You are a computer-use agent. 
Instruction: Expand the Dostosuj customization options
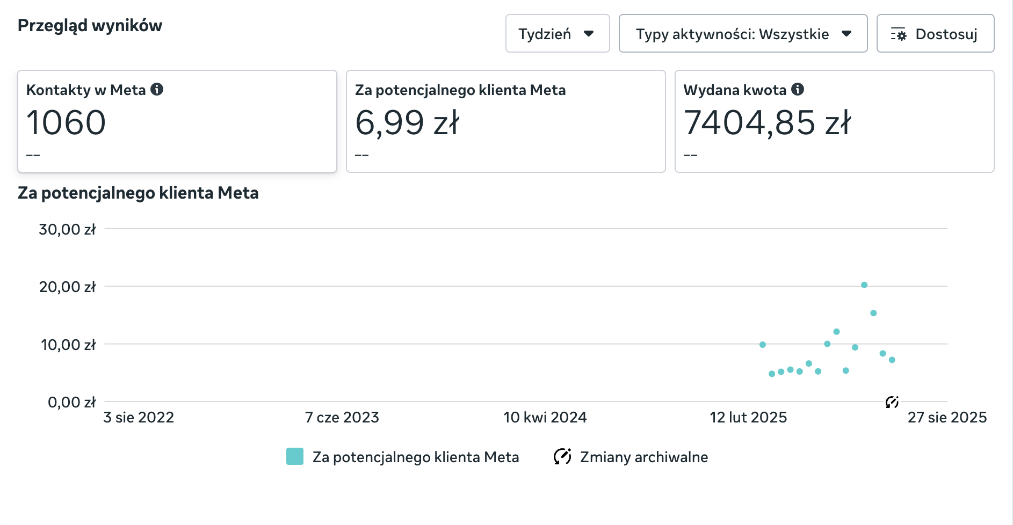[935, 33]
